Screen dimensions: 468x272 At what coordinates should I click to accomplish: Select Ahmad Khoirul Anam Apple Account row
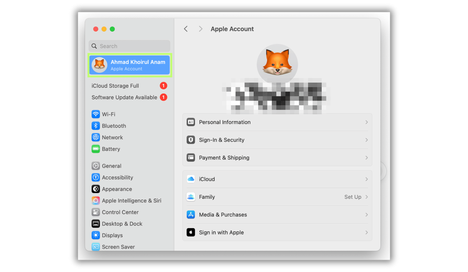129,65
